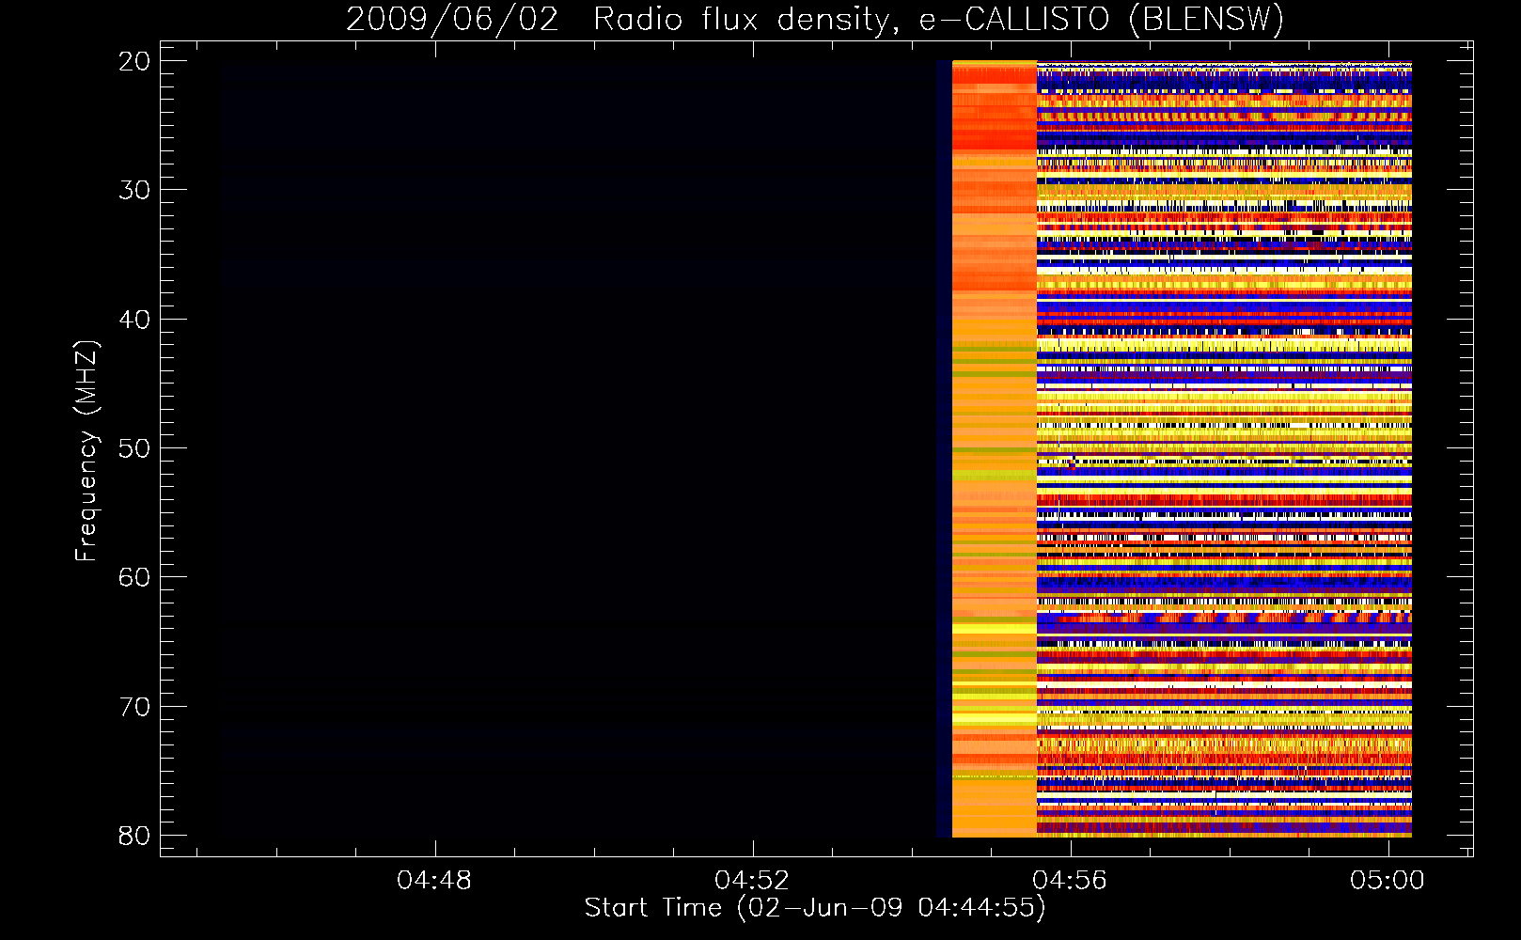Click the '04:48' time tick label
Screen dimensions: 1521x940
tap(434, 881)
